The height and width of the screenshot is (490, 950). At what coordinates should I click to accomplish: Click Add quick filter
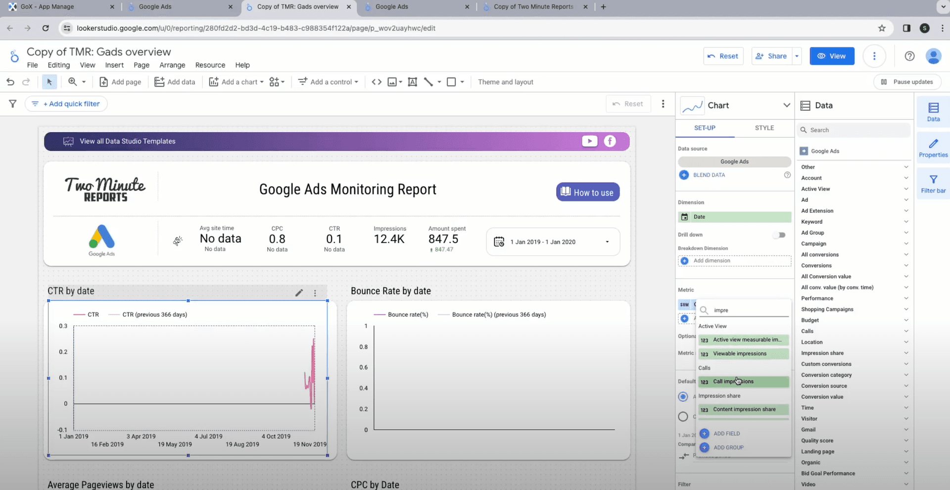66,103
